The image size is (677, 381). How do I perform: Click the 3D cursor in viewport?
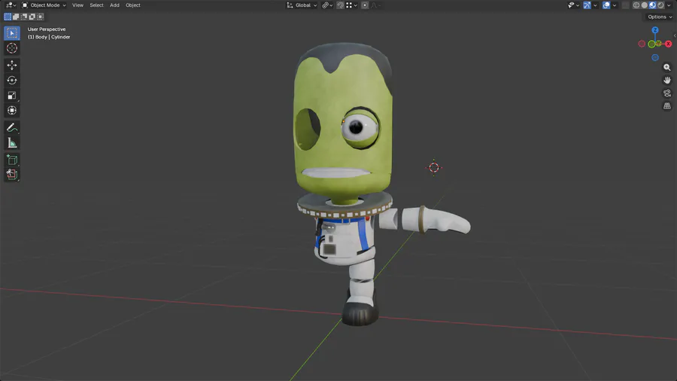coord(434,168)
